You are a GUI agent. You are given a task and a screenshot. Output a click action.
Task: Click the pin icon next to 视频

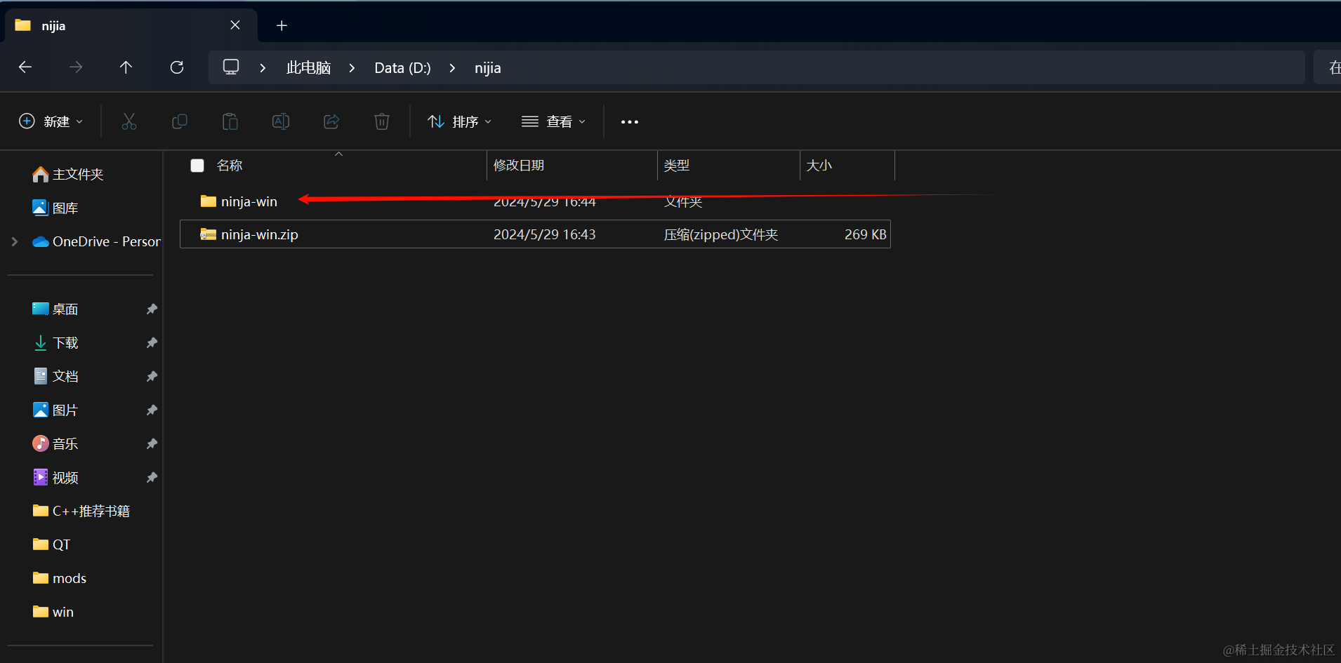coord(152,477)
